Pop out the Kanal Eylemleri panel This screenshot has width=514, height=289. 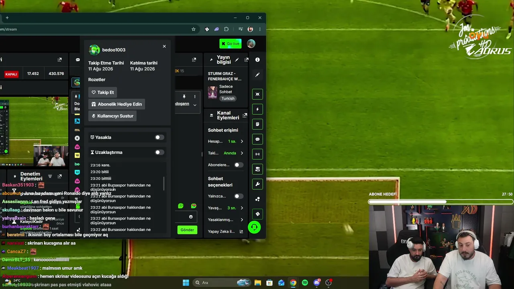(245, 115)
